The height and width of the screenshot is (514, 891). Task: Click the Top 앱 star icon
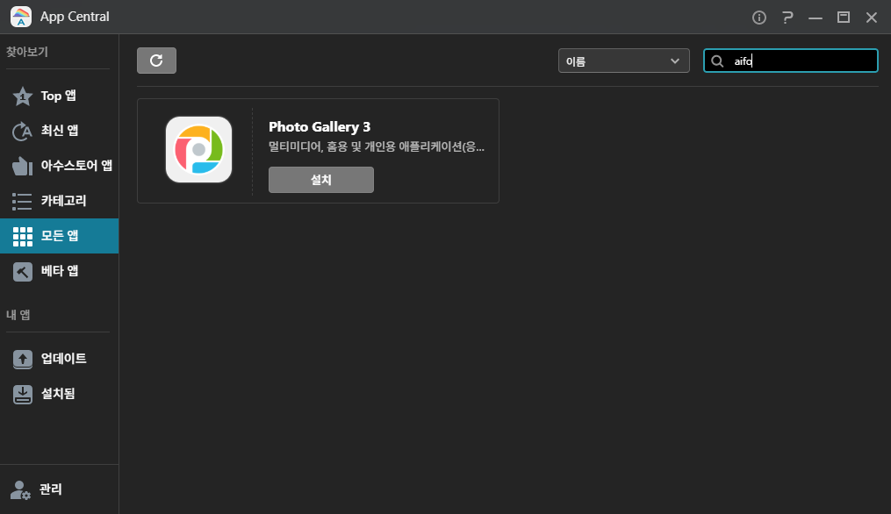click(x=23, y=96)
